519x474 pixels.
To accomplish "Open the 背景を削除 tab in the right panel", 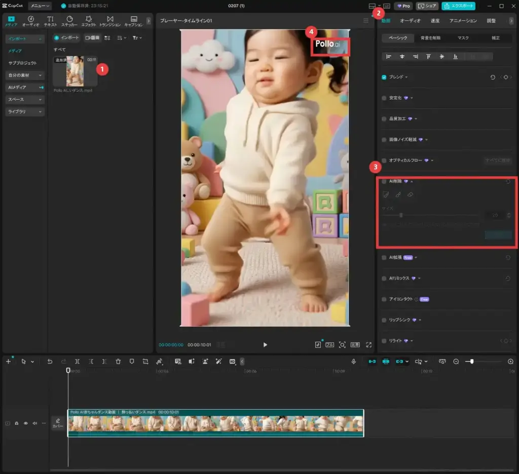I will [432, 37].
